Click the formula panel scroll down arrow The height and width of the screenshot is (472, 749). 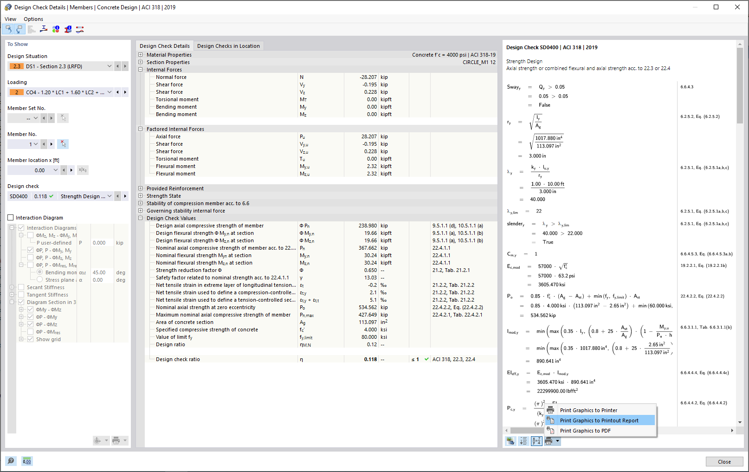click(x=740, y=422)
